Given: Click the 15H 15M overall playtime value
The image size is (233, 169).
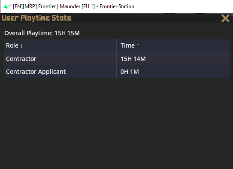Looking at the screenshot, I should pyautogui.click(x=67, y=33).
